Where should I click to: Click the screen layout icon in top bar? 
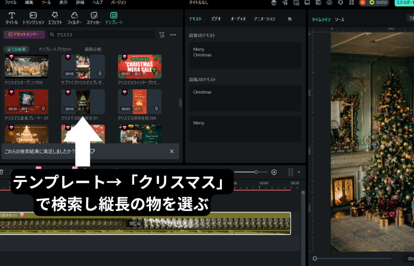point(307,2)
